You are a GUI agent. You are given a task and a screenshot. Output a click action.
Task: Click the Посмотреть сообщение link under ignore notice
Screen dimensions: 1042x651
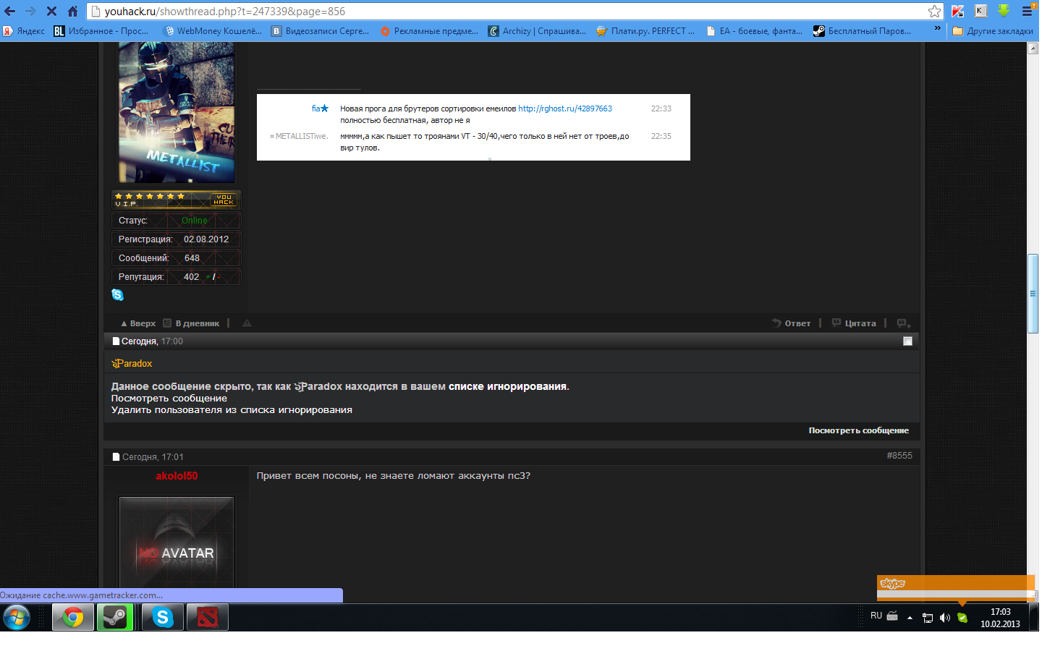click(x=169, y=398)
